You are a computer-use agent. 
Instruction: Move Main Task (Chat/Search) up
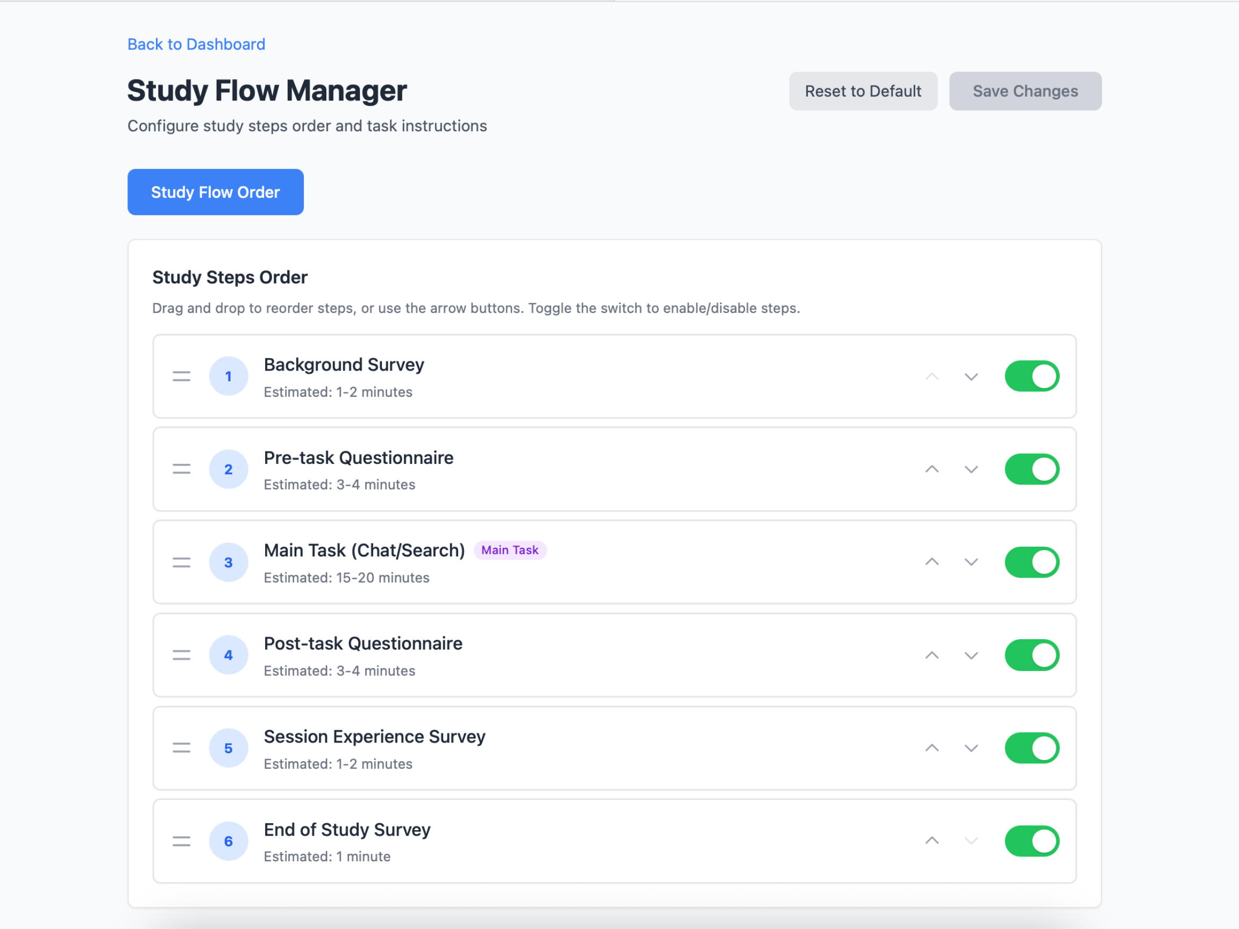[932, 562]
